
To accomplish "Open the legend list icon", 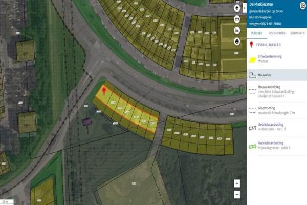I will click(x=237, y=30).
